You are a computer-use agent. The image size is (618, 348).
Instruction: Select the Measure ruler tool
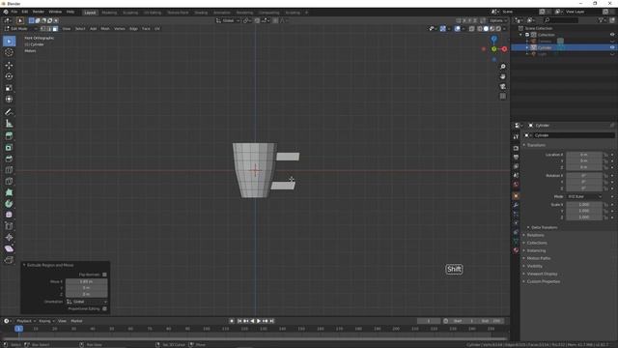click(x=9, y=124)
